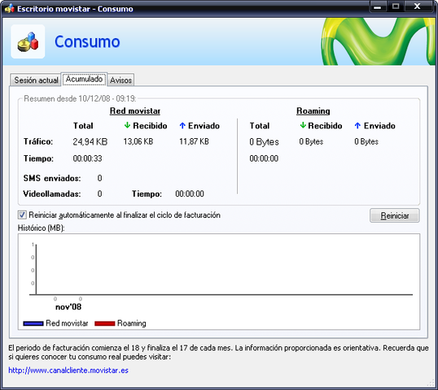
Task: Click the 13,06 KB received value
Action: 138,141
